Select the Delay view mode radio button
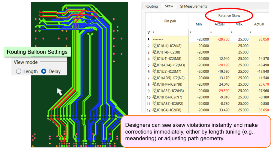Screen dimensions: 279x152 pyautogui.click(x=44, y=72)
